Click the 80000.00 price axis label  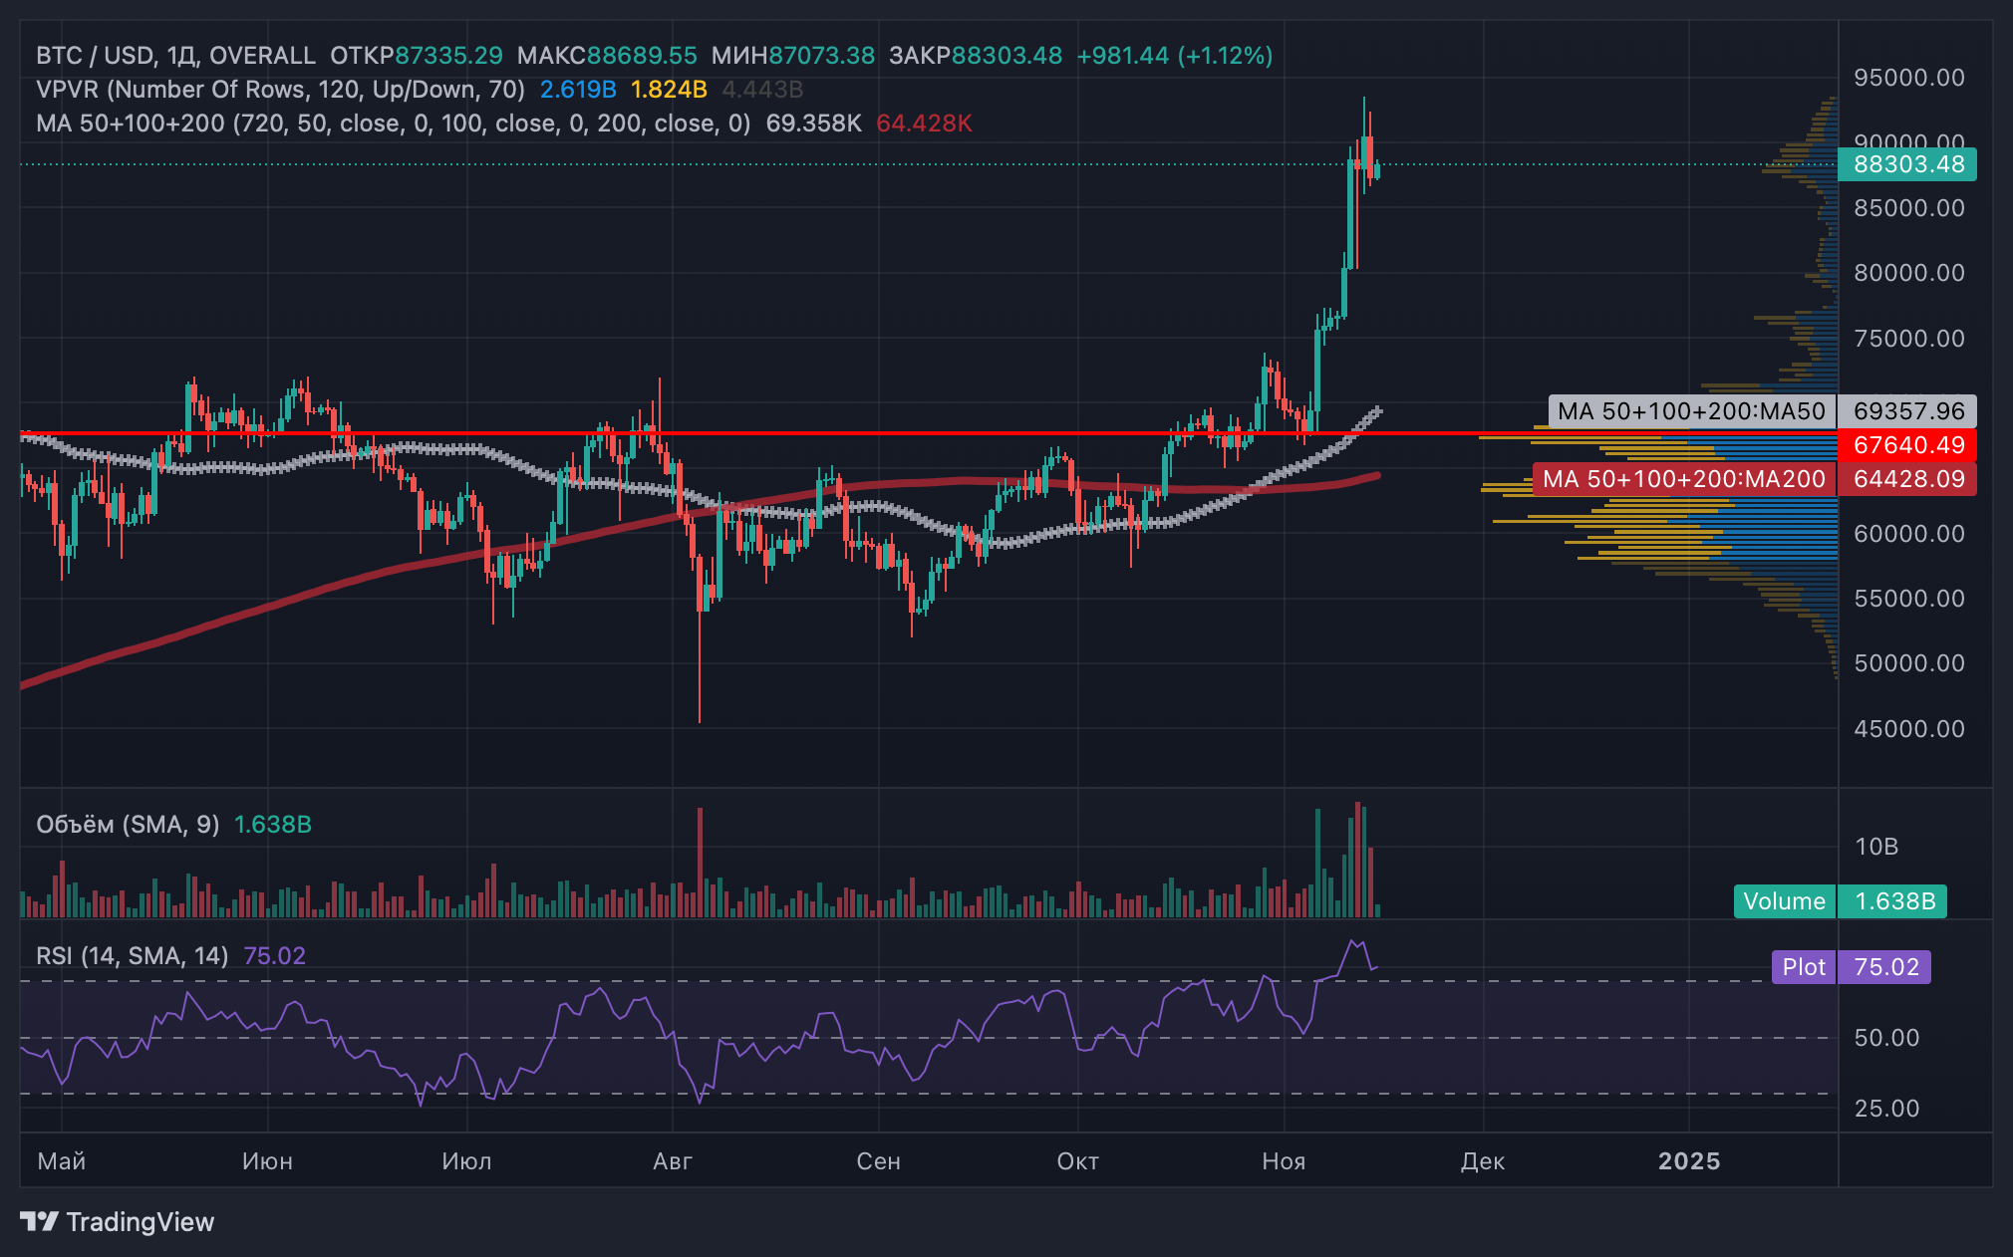pyautogui.click(x=1909, y=273)
